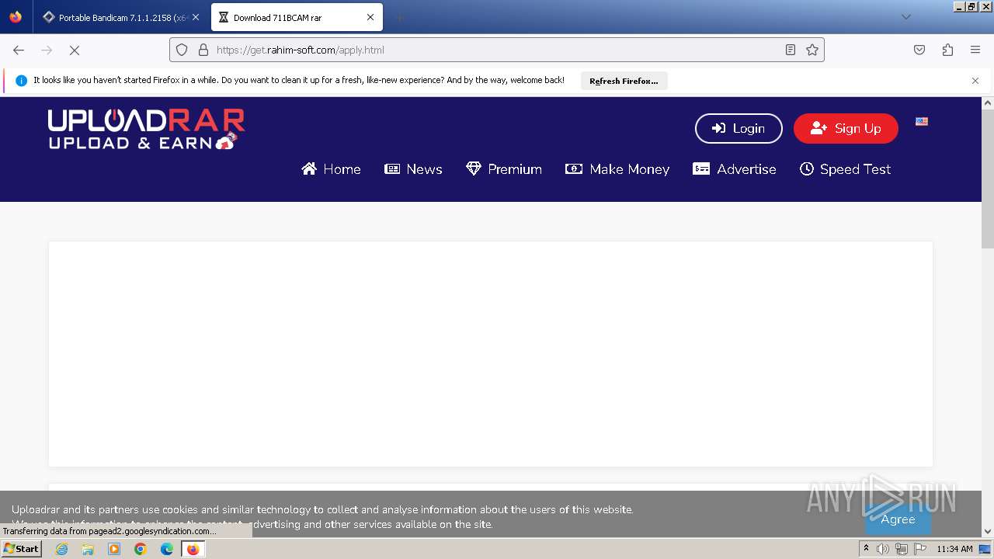Image resolution: width=994 pixels, height=559 pixels.
Task: Click scrollbar down arrow
Action: click(988, 532)
